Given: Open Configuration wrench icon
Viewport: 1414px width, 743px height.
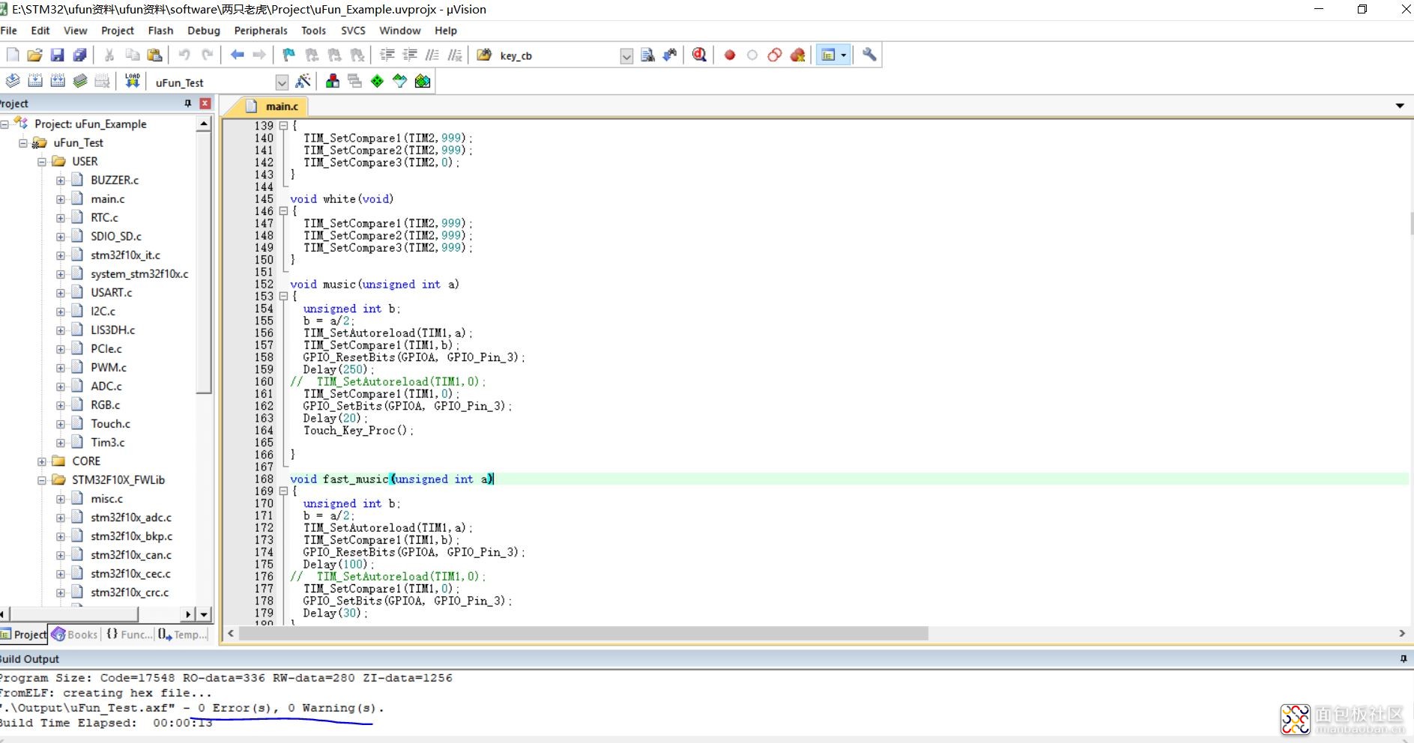Looking at the screenshot, I should click(869, 55).
